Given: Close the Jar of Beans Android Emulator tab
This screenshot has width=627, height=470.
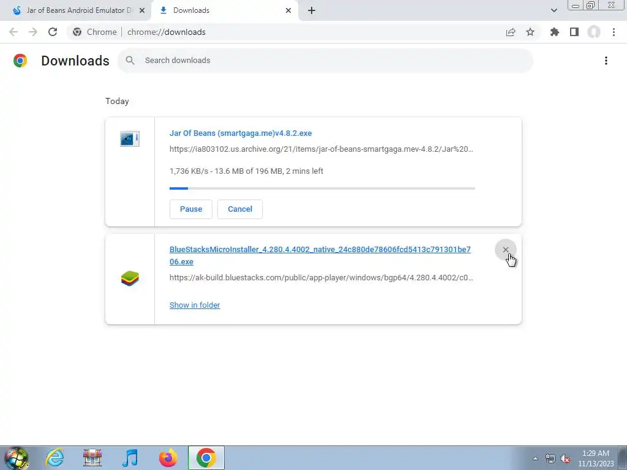Looking at the screenshot, I should [x=142, y=10].
